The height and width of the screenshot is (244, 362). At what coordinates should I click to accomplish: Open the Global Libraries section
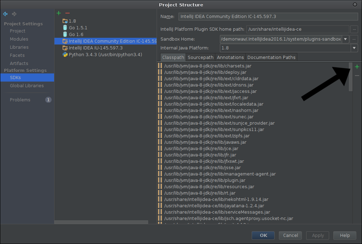tap(27, 85)
